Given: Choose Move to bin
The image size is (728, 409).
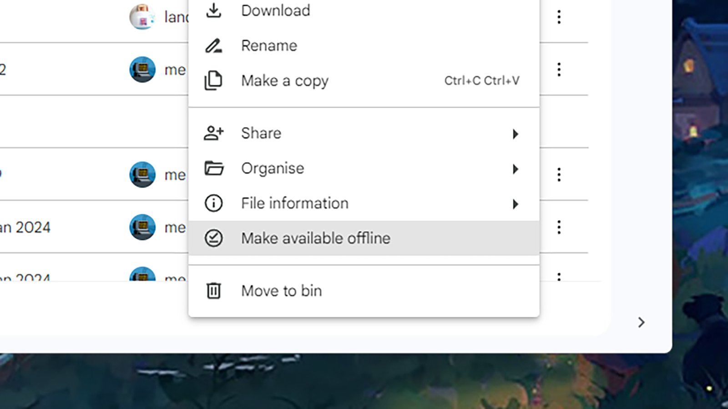Looking at the screenshot, I should click(x=364, y=291).
